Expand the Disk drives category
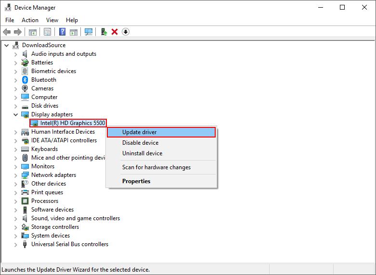 coord(15,106)
